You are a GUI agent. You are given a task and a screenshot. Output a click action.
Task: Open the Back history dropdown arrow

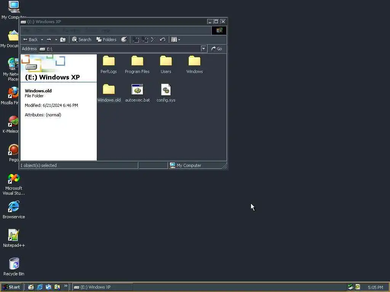42,40
